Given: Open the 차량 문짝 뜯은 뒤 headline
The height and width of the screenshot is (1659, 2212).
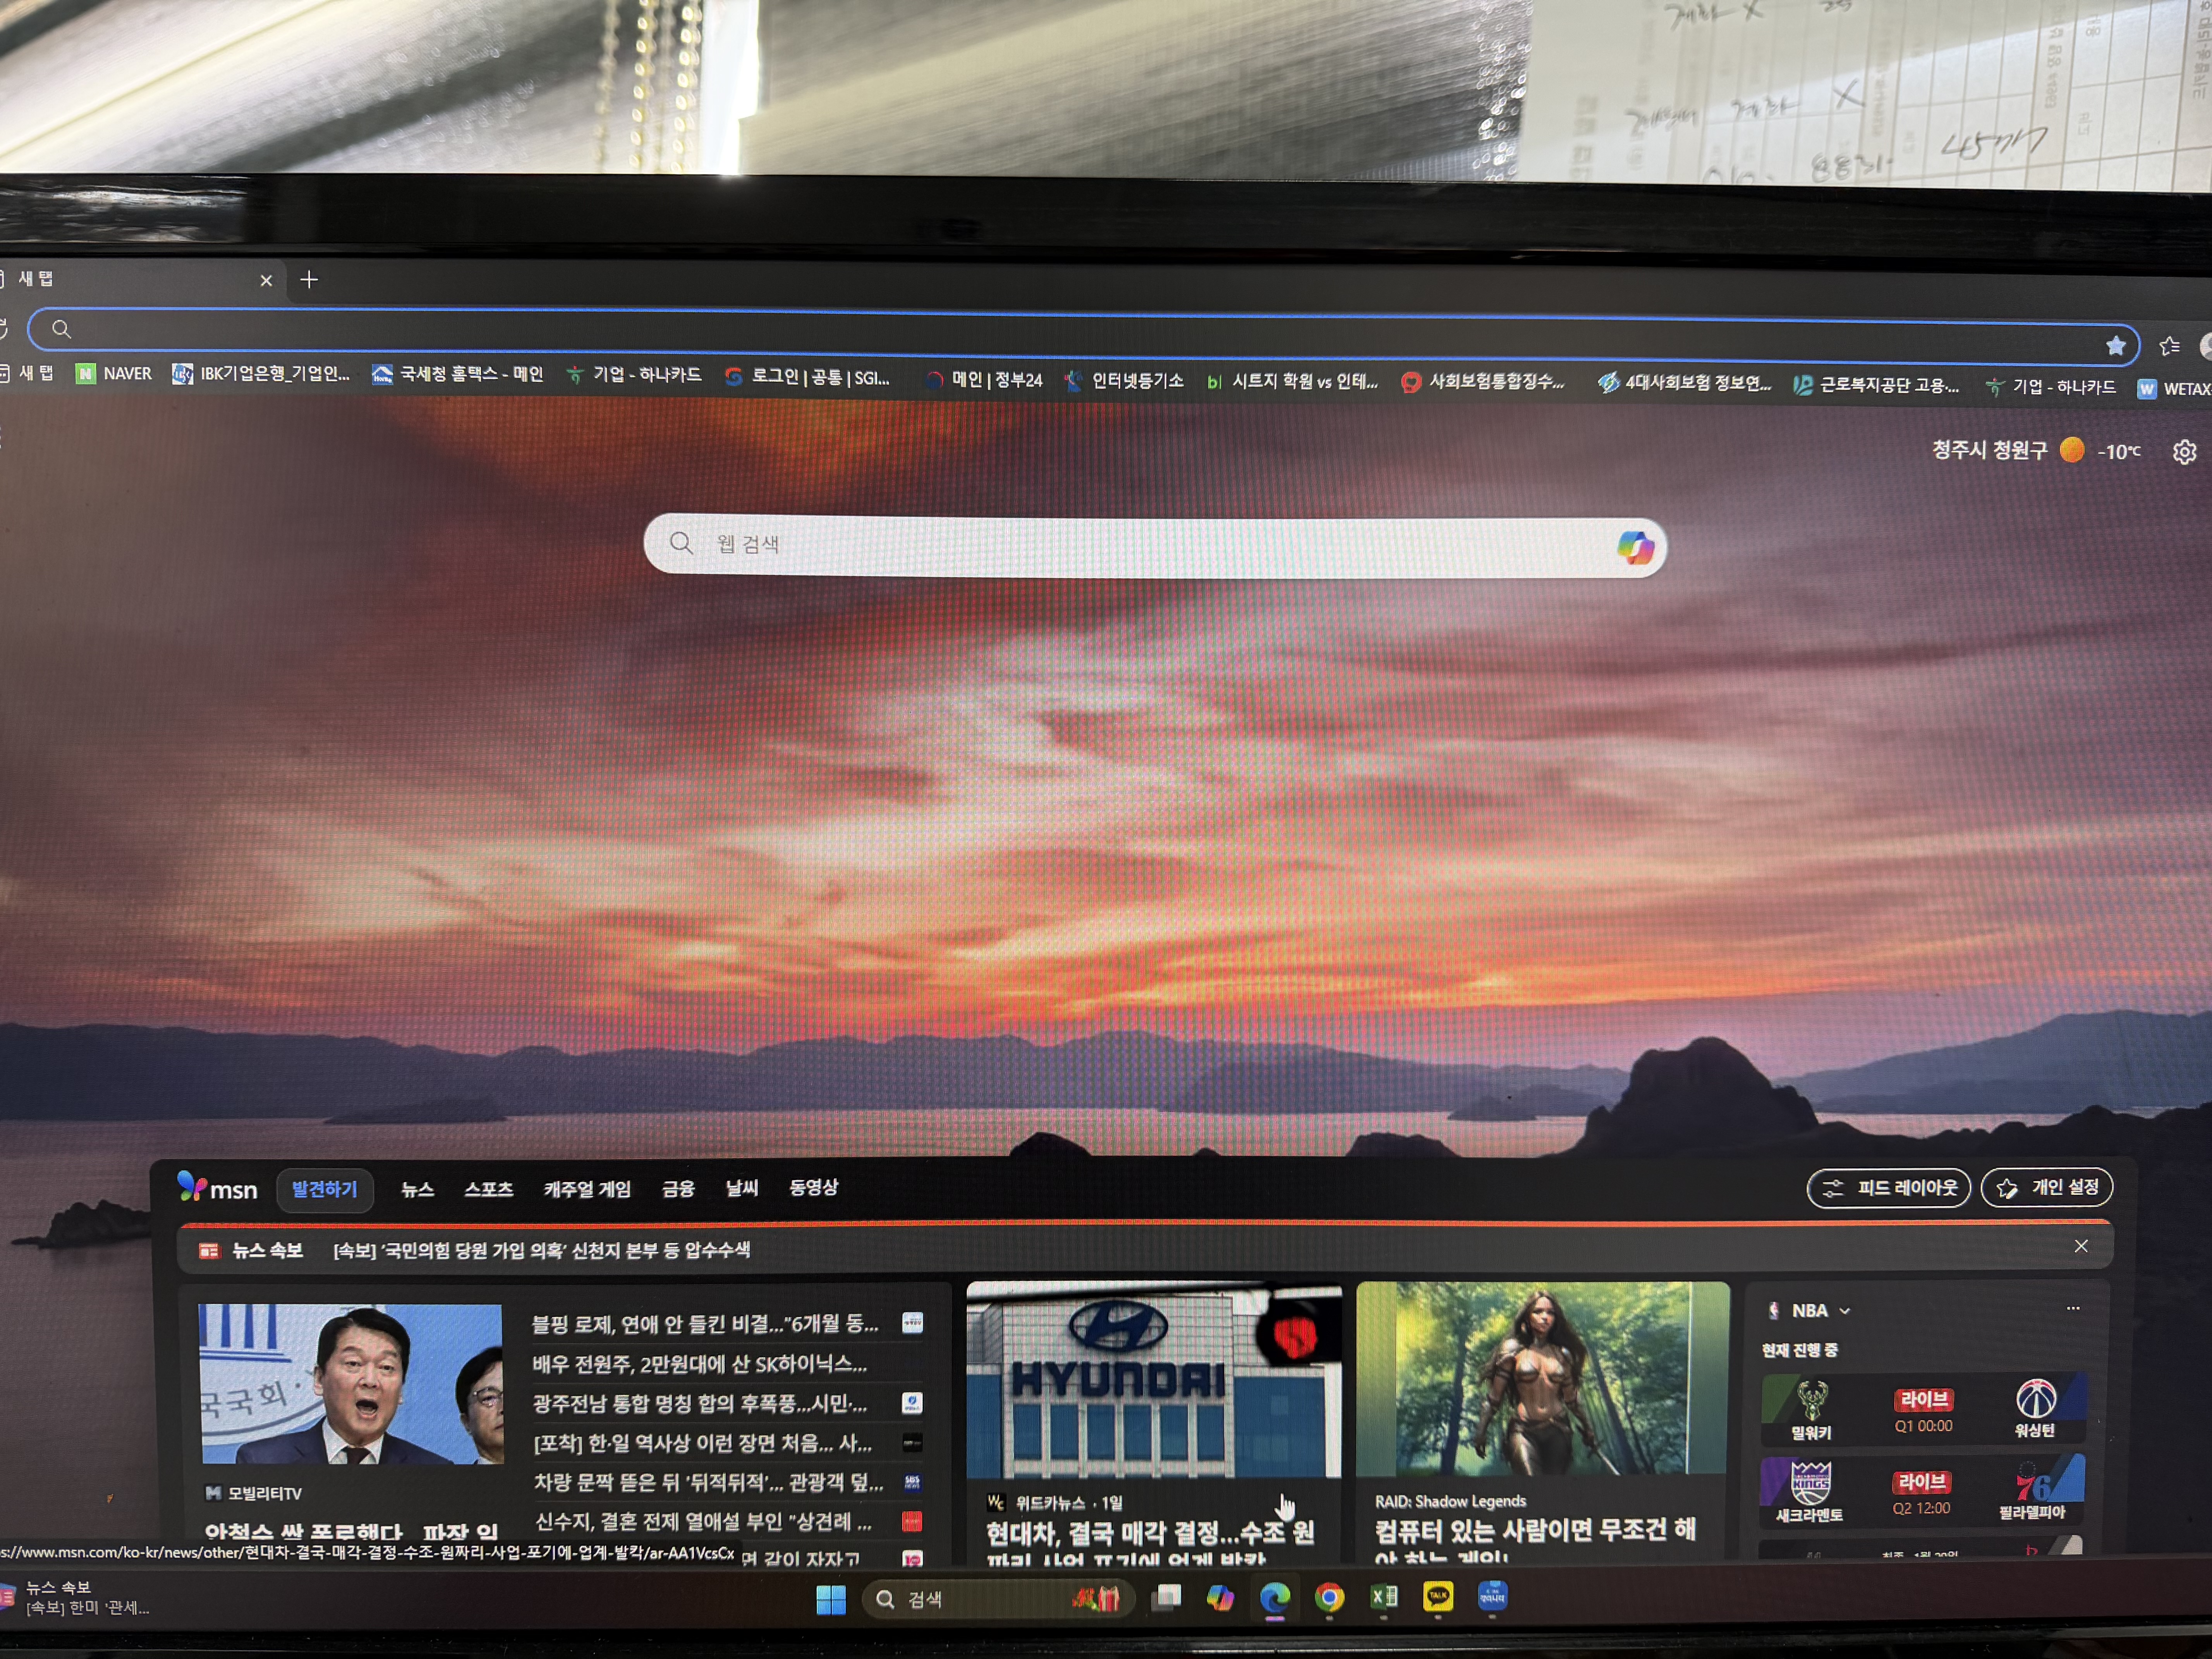Looking at the screenshot, I should (708, 1482).
